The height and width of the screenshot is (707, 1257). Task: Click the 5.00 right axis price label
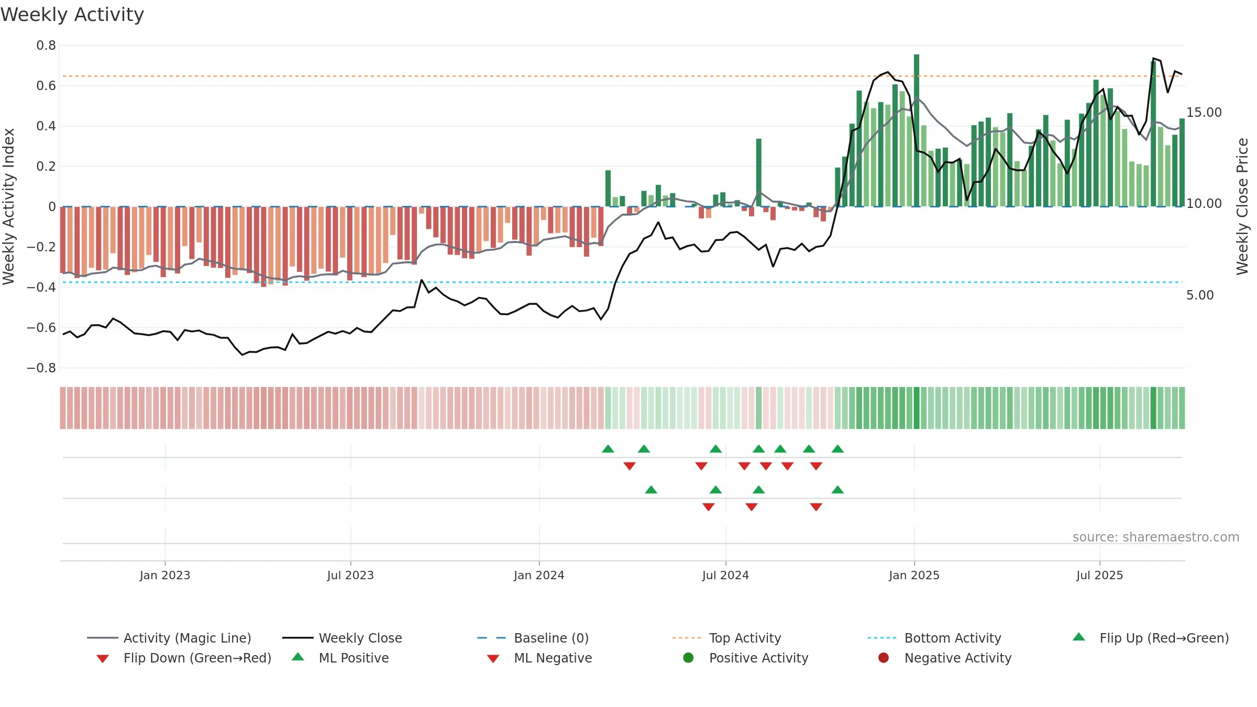click(x=1200, y=295)
